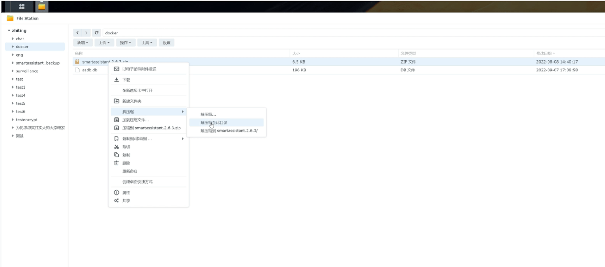
Task: Click the 设置 settings button
Action: click(167, 43)
